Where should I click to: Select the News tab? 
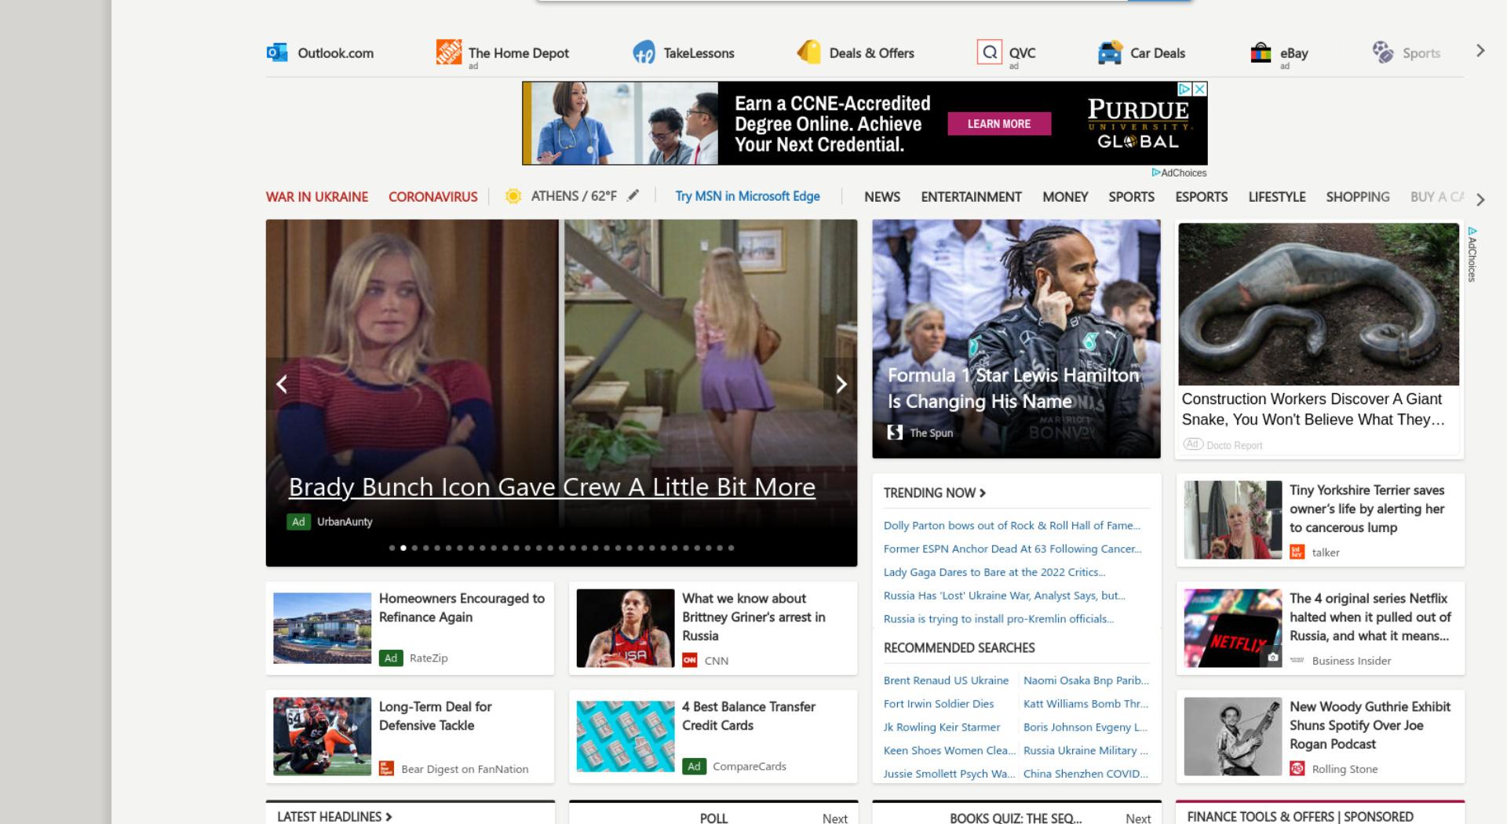882,197
